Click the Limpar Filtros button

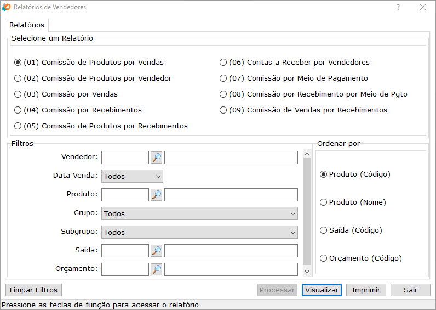[33, 290]
